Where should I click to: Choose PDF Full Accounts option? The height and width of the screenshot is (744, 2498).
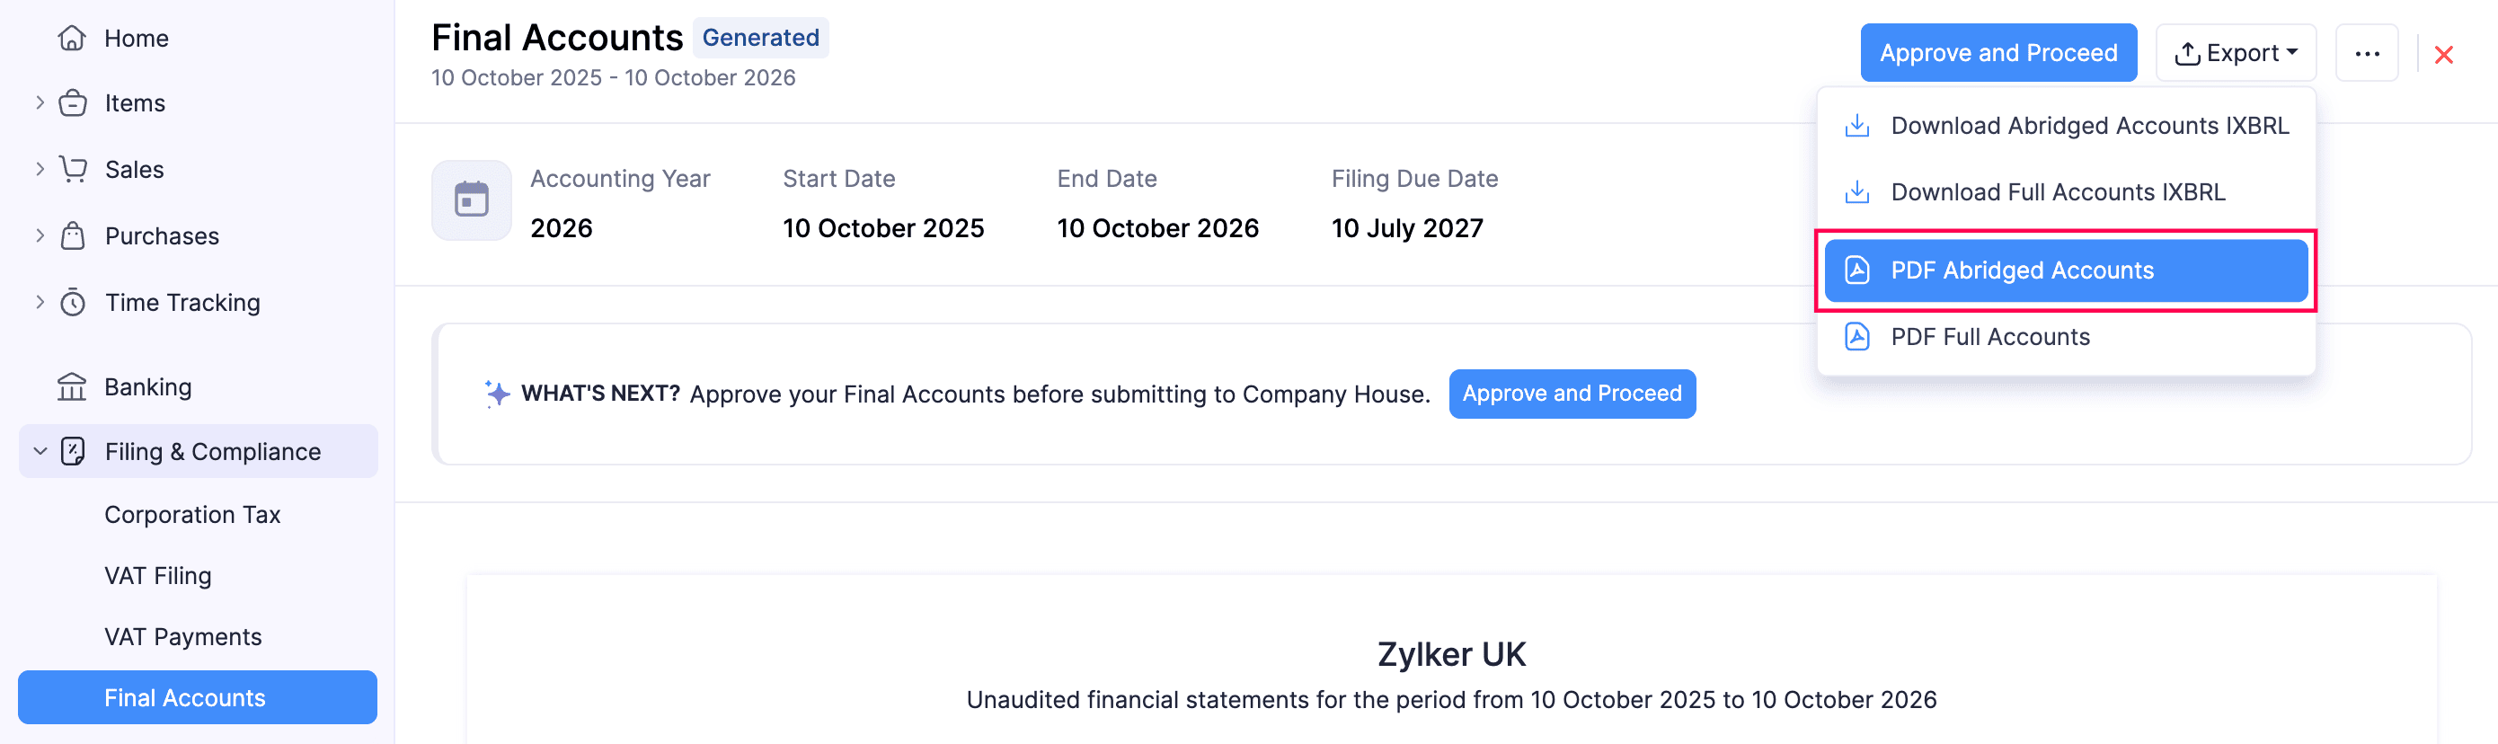1990,337
